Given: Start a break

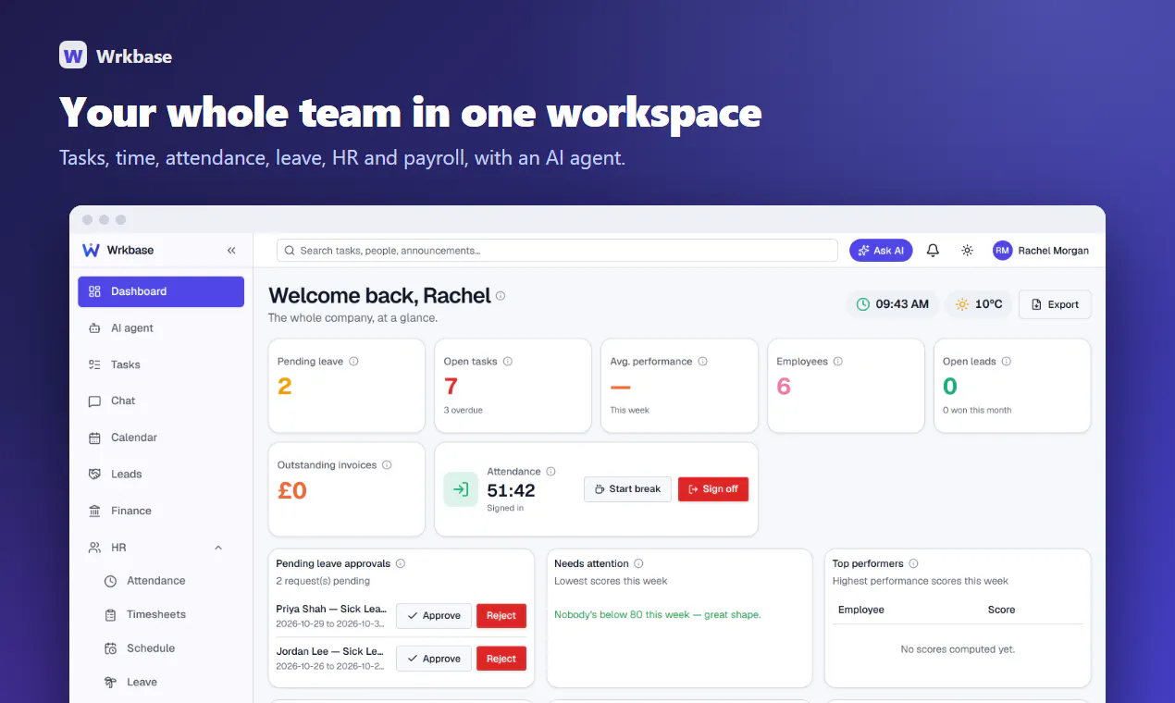Looking at the screenshot, I should [627, 489].
